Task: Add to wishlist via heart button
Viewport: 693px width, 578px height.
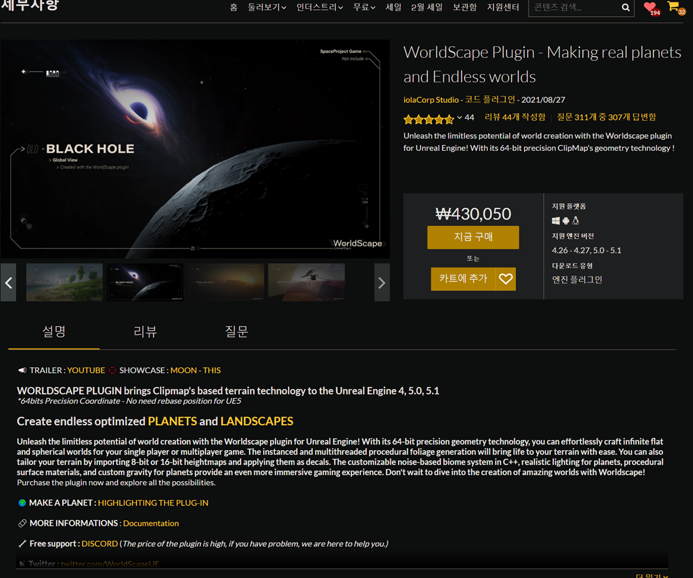Action: pos(505,279)
